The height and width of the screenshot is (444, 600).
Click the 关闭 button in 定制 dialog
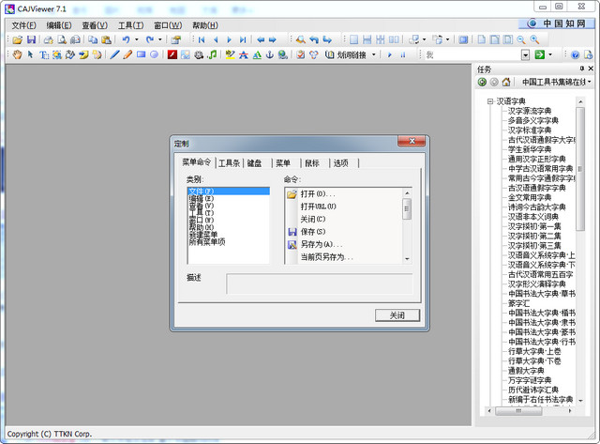tap(397, 315)
